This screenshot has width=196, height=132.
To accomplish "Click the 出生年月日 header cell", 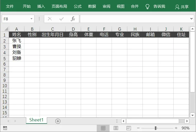I will pyautogui.click(x=53, y=34).
